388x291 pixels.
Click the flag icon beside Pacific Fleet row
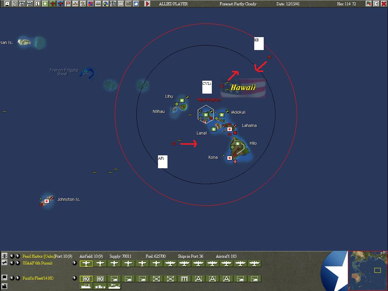pos(5,278)
